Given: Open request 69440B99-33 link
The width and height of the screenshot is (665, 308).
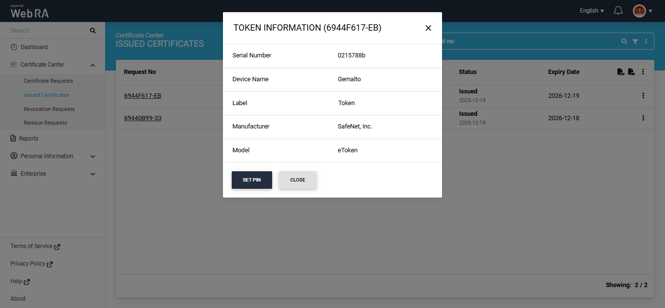Looking at the screenshot, I should (143, 118).
